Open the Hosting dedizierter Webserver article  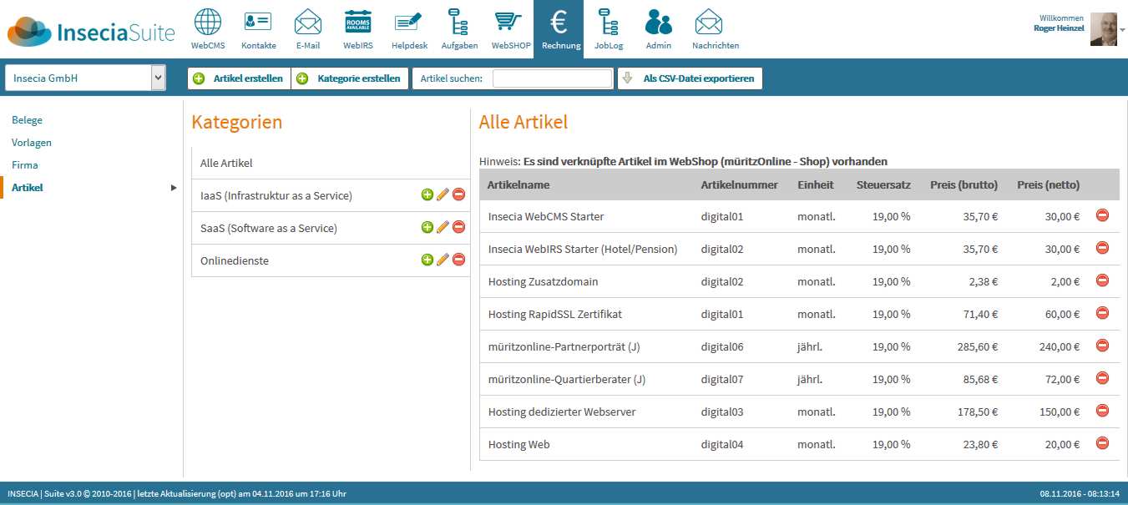click(x=562, y=412)
